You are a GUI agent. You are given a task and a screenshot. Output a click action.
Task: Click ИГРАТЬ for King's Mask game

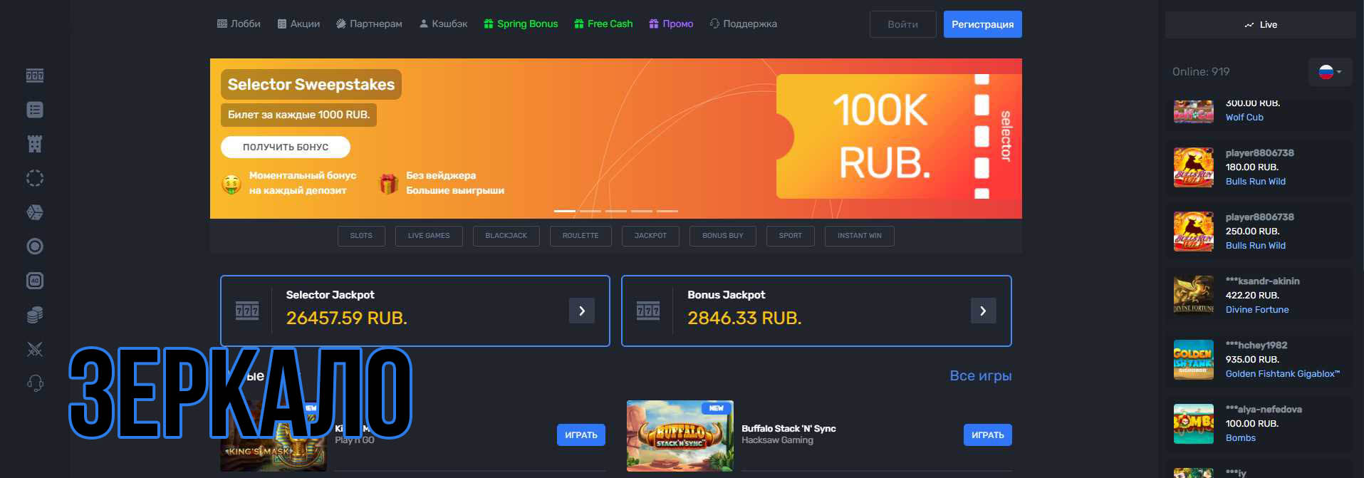click(581, 435)
